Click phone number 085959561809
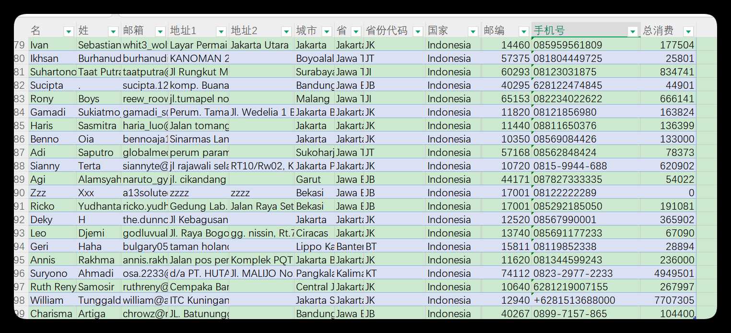The height and width of the screenshot is (333, 731). (586, 45)
